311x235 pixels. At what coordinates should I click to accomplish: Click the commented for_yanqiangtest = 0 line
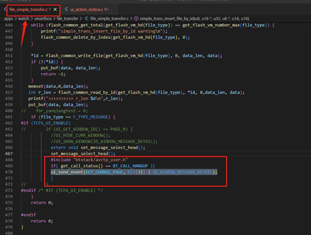coord(62,111)
